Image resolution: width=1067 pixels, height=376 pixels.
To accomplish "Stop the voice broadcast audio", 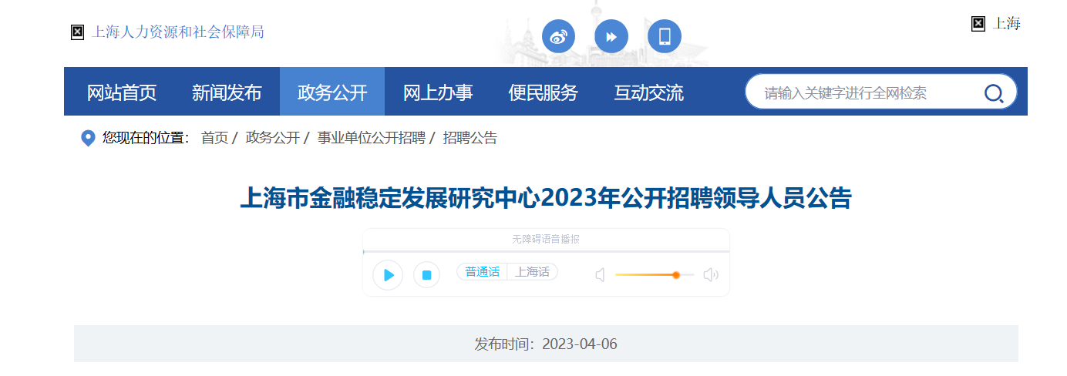I will coord(426,275).
